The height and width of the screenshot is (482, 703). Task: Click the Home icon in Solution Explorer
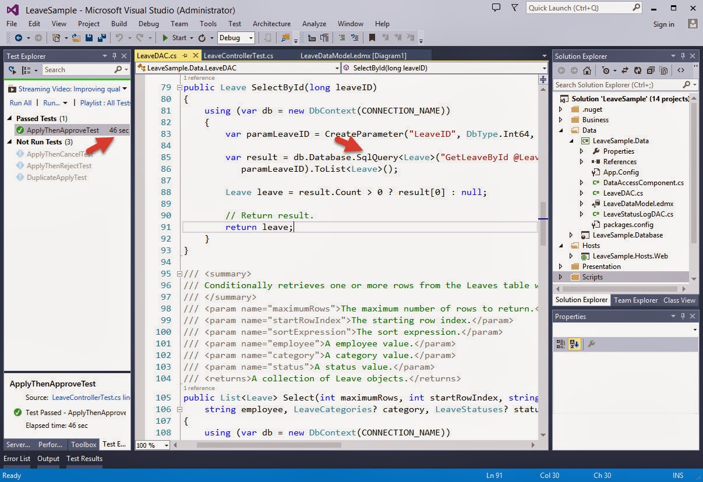click(587, 70)
